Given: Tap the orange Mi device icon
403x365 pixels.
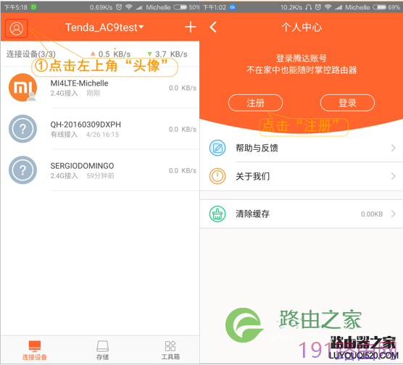Looking at the screenshot, I should (x=22, y=88).
